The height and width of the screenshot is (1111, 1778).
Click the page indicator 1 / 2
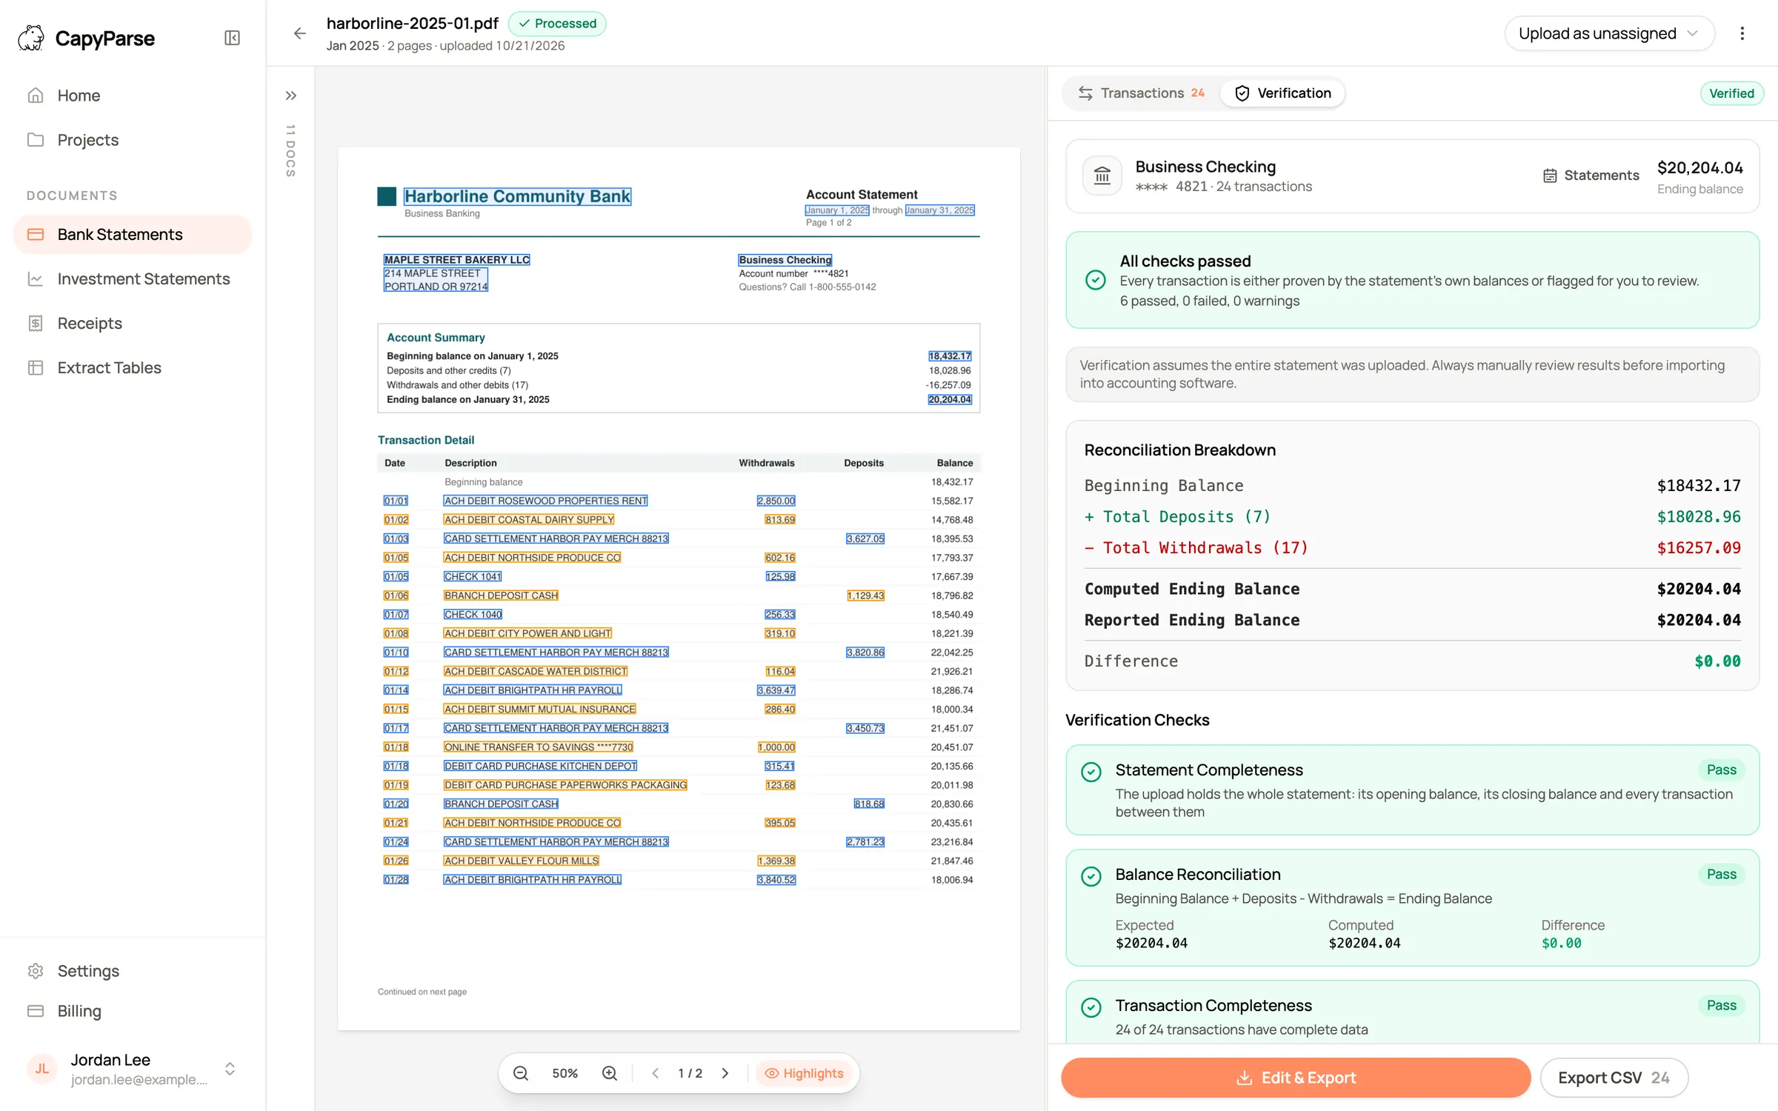[690, 1073]
